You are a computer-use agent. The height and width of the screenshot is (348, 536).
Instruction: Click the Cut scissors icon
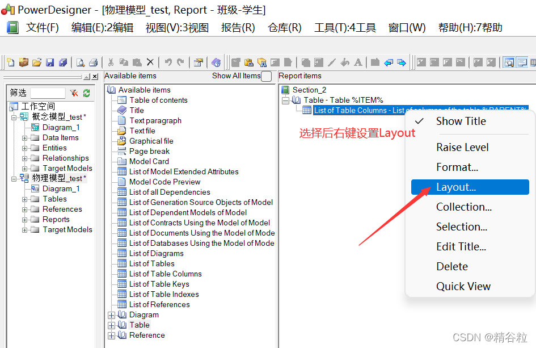111,62
